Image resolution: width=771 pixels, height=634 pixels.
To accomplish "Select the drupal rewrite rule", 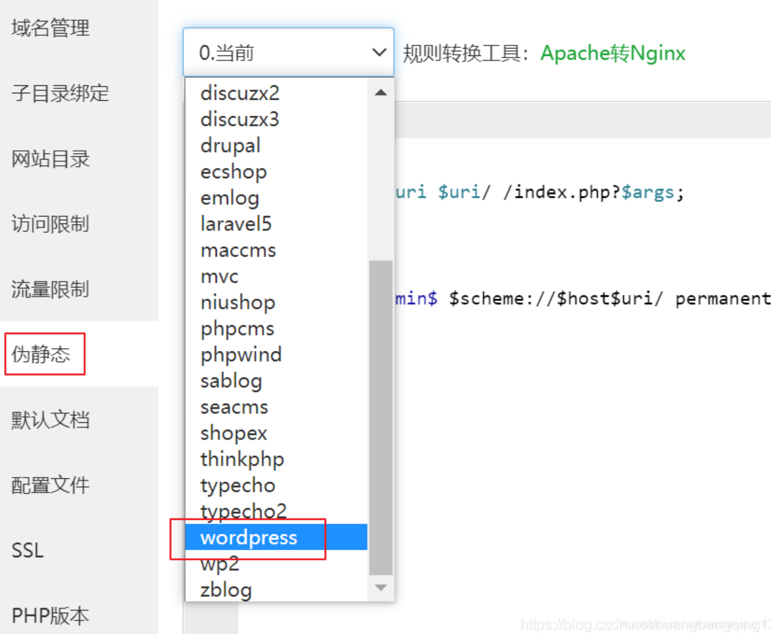I will tap(276, 146).
